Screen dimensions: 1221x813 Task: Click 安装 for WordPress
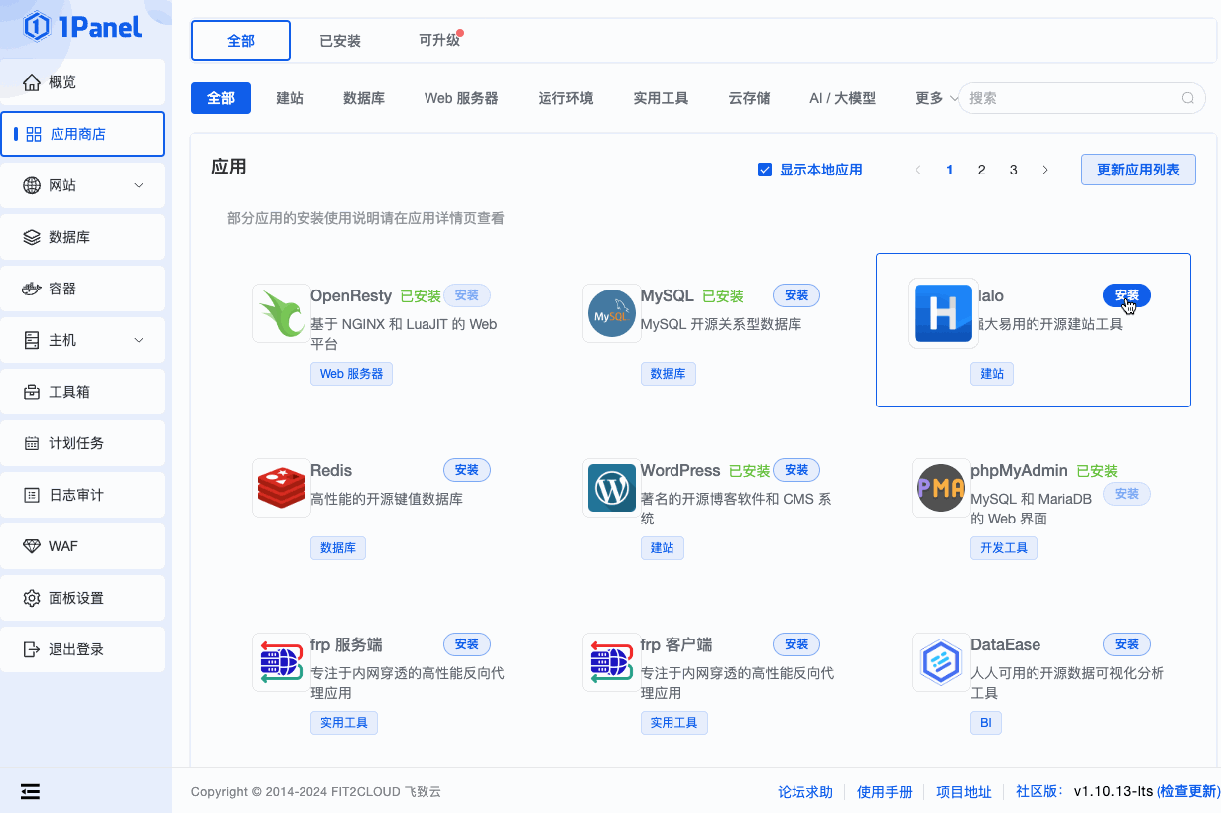(796, 470)
